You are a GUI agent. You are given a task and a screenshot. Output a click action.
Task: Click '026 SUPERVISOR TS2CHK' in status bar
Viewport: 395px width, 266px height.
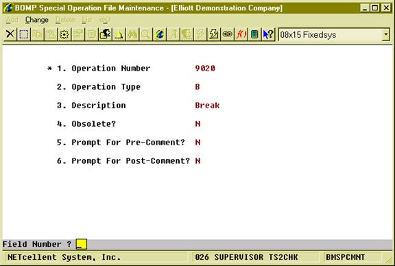[x=246, y=257]
